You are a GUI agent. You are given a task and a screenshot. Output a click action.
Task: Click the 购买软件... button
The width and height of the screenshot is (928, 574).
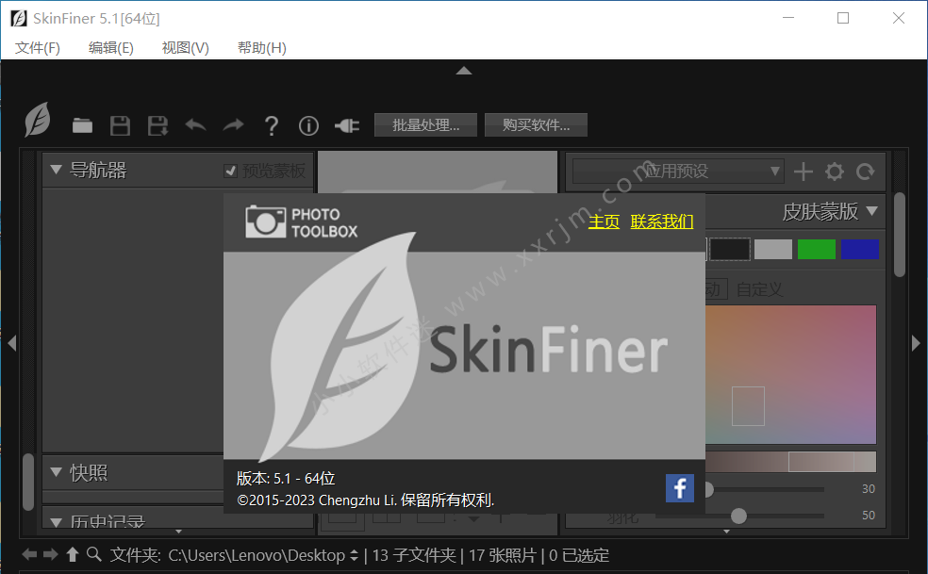click(536, 124)
